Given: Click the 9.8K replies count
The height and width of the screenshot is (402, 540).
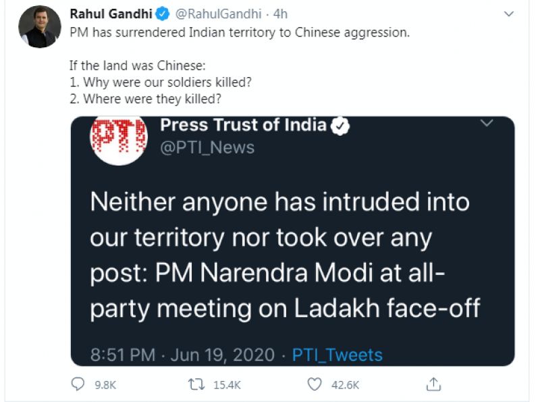Looking at the screenshot, I should coord(105,384).
